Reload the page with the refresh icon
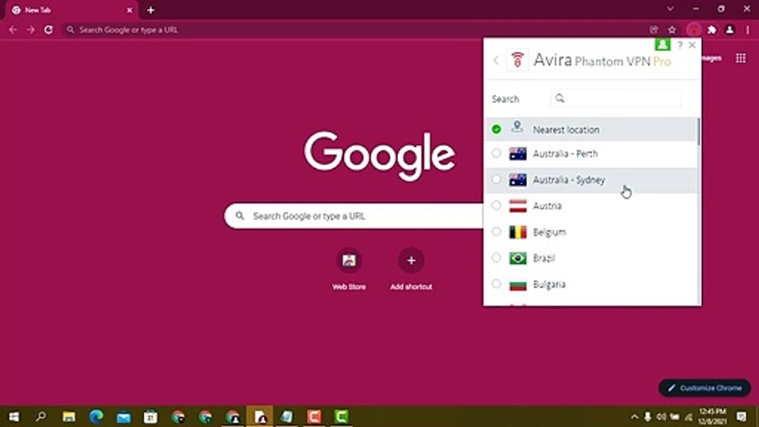Image resolution: width=759 pixels, height=427 pixels. click(49, 30)
